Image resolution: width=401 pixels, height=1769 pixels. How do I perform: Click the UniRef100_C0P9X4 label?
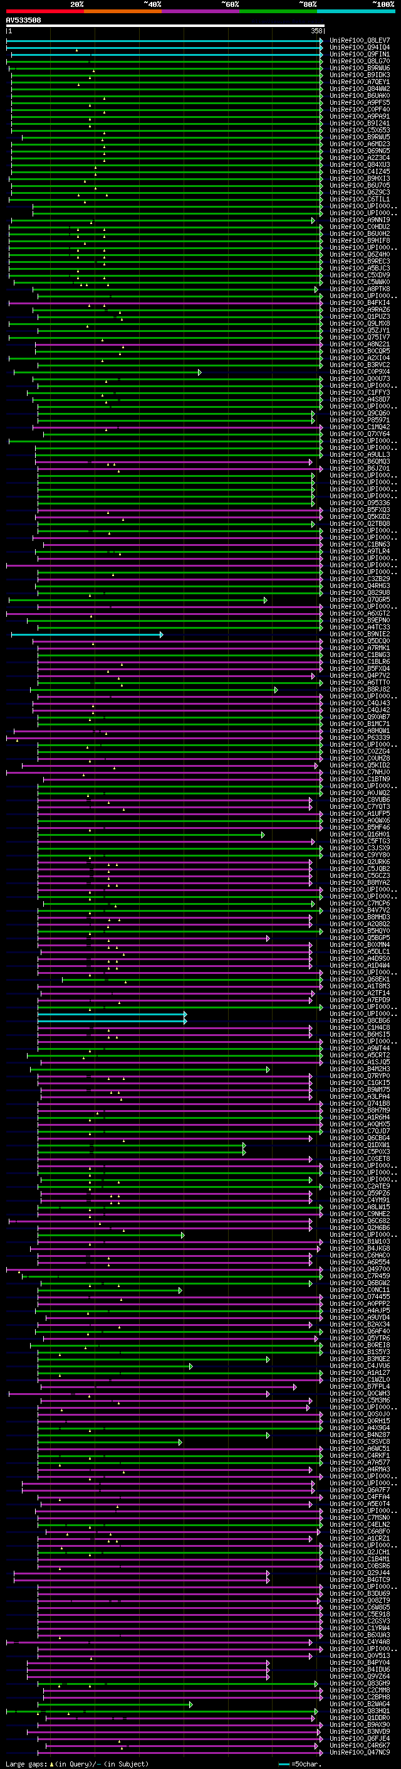359,372
